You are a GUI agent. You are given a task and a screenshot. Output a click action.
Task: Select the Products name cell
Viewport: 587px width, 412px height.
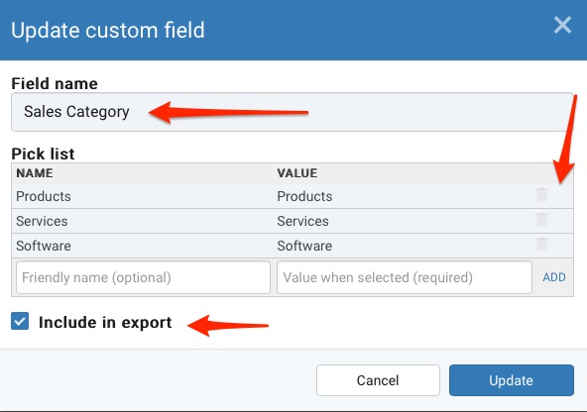coord(44,196)
